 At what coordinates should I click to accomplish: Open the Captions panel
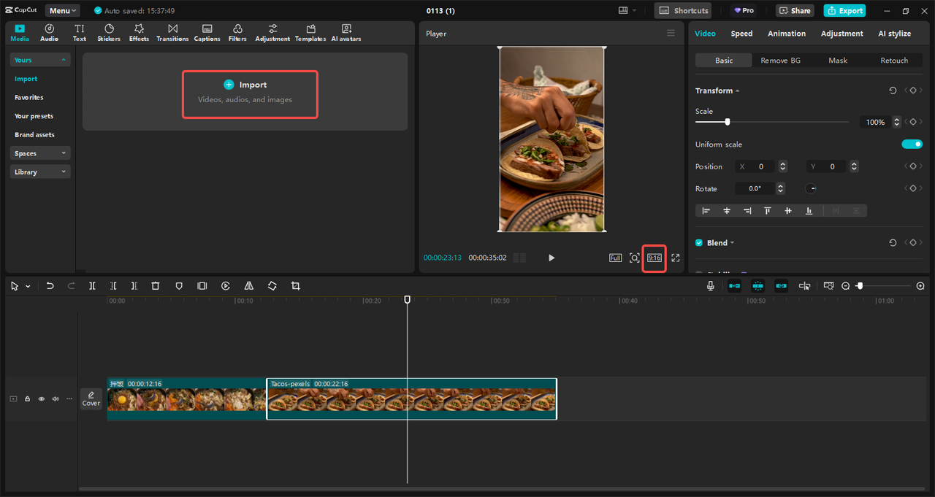207,33
